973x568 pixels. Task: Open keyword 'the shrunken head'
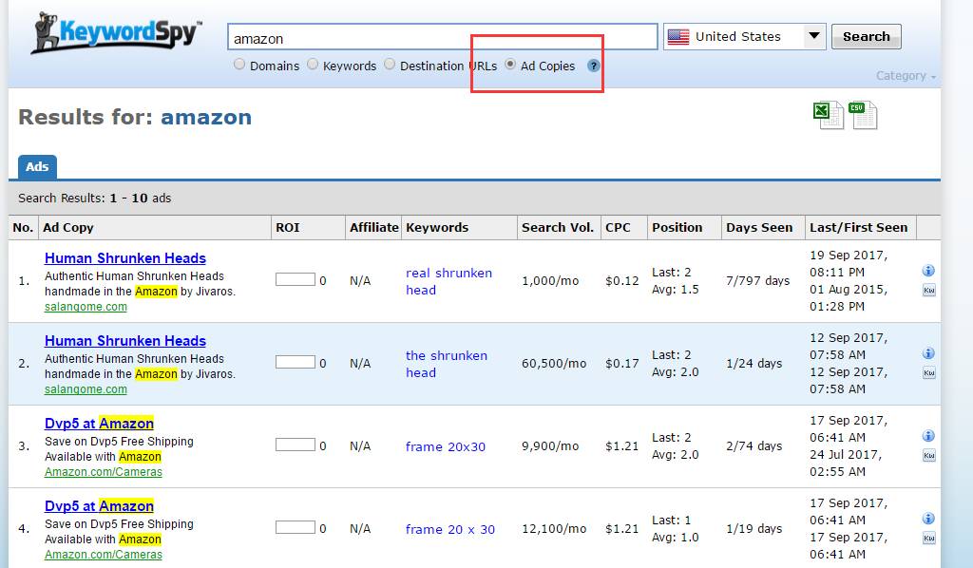click(x=447, y=364)
